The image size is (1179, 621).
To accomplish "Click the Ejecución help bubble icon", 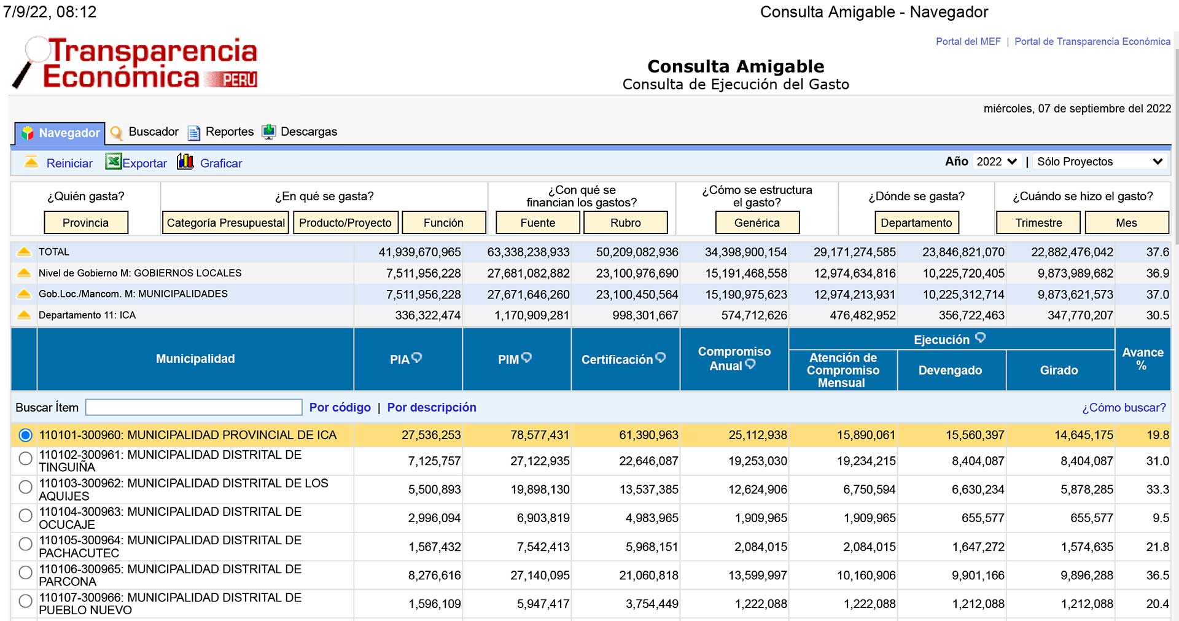I will point(980,338).
